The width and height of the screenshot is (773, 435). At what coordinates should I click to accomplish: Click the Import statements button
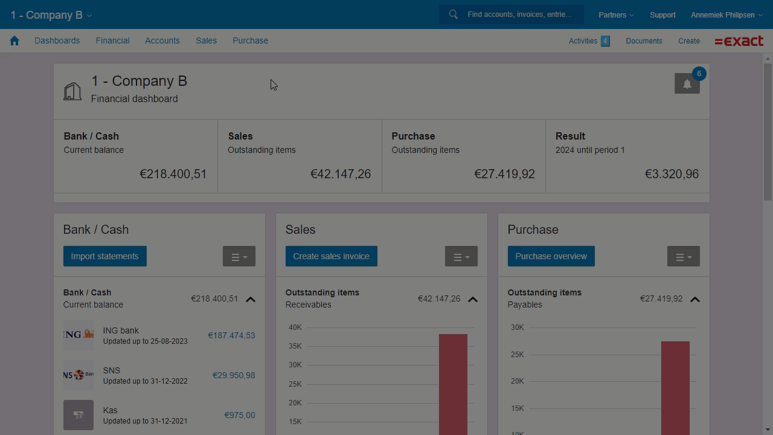(x=104, y=256)
